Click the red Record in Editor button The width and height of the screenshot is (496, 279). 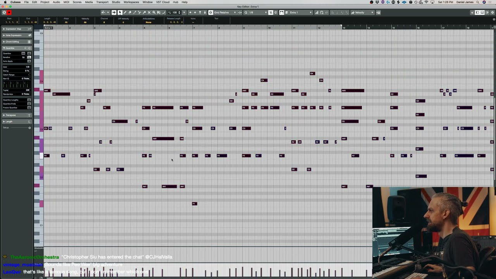[9, 12]
